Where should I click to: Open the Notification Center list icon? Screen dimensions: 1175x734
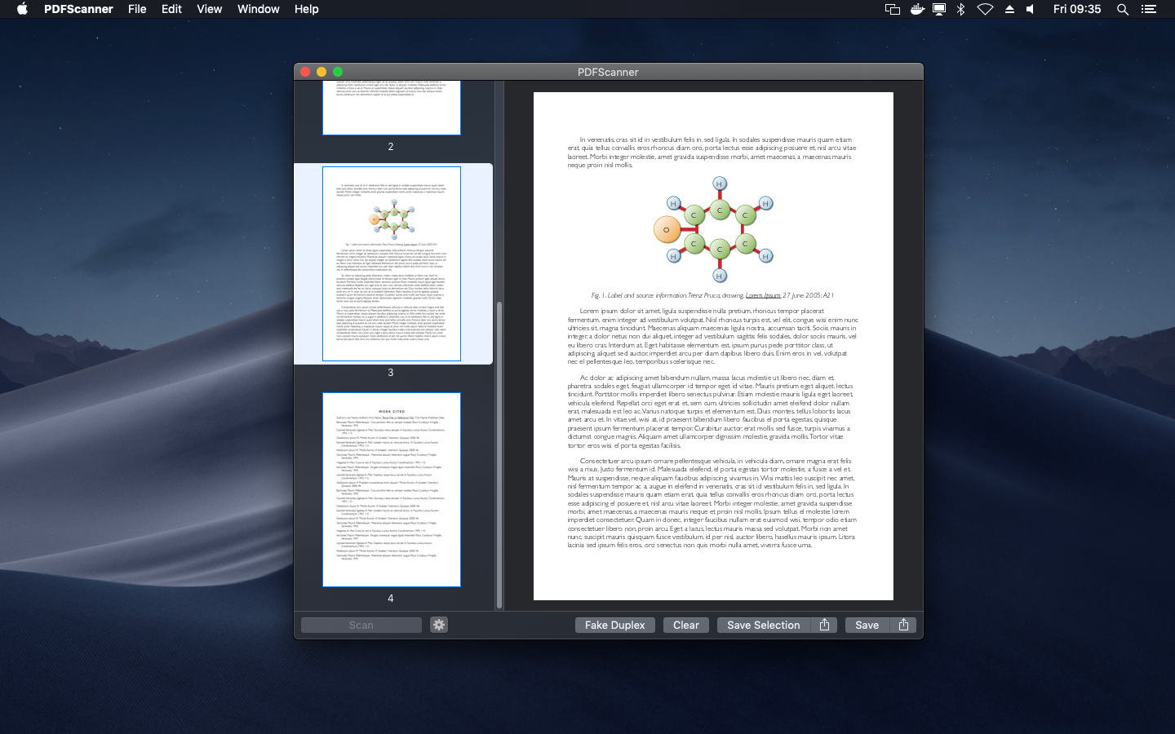pos(1149,9)
